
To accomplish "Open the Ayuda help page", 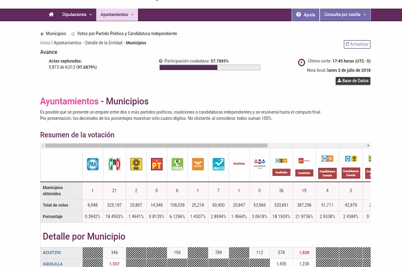I will [306, 14].
